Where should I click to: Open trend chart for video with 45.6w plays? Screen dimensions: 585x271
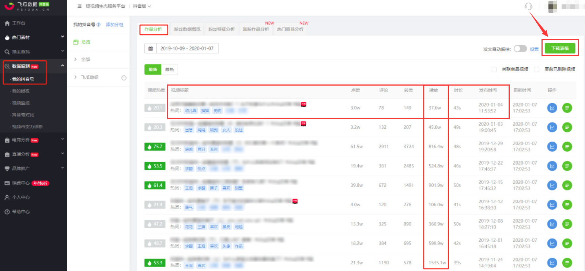(552, 127)
